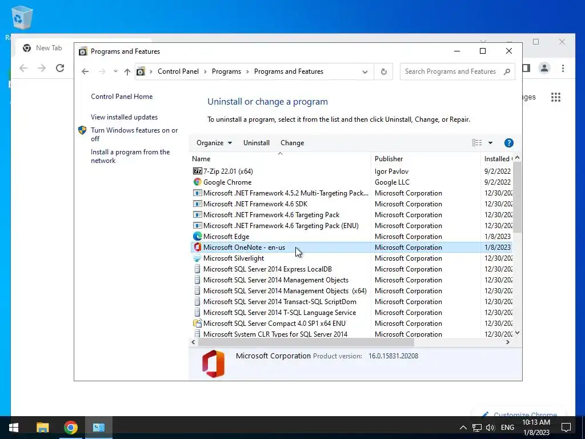Open the network icon in system tray
This screenshot has width=585, height=439.
coord(476,428)
